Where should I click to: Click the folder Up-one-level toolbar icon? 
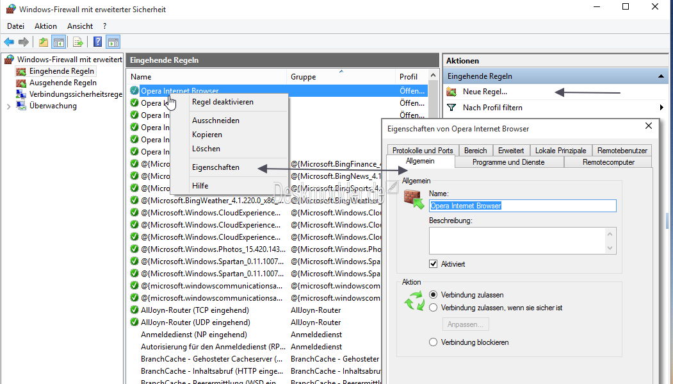(x=44, y=42)
